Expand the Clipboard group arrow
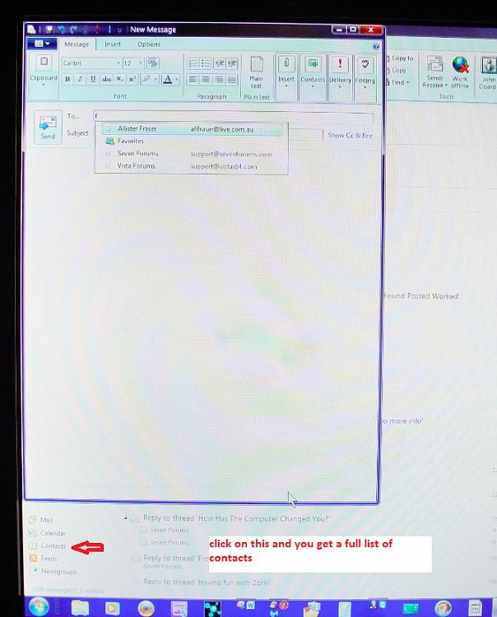This screenshot has width=497, height=617. [44, 85]
